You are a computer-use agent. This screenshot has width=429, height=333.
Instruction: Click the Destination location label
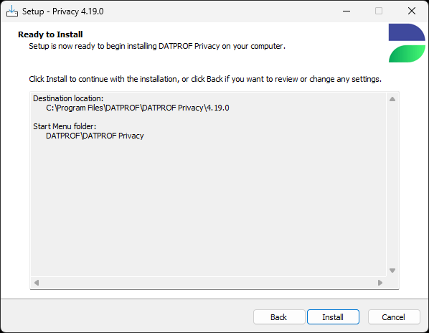(68, 98)
